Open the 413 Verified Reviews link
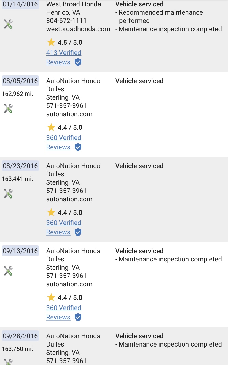The image size is (228, 365). point(64,57)
